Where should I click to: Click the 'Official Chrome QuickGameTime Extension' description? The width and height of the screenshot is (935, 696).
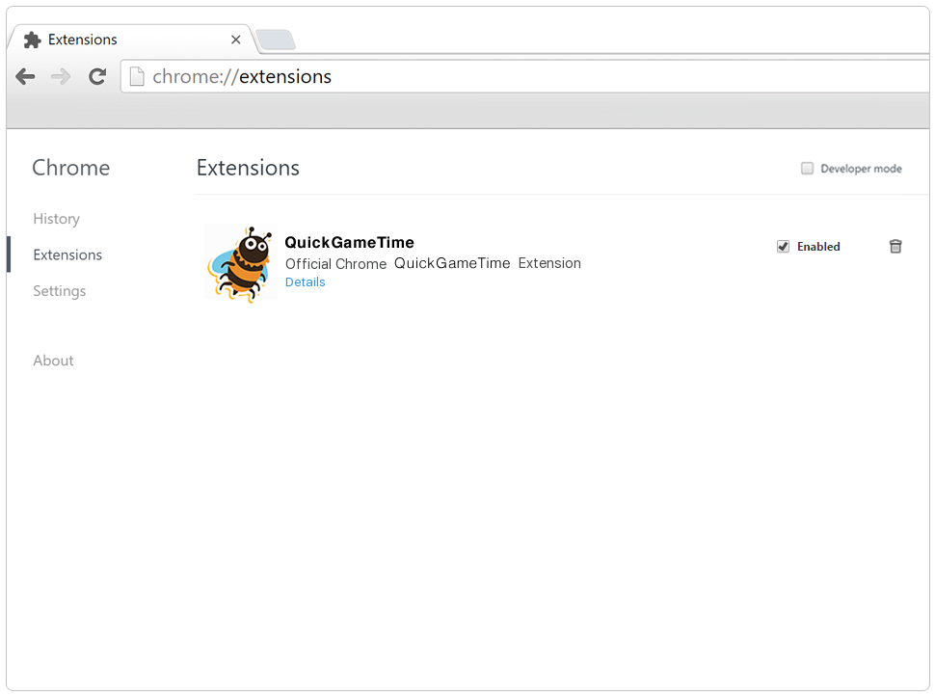[433, 263]
